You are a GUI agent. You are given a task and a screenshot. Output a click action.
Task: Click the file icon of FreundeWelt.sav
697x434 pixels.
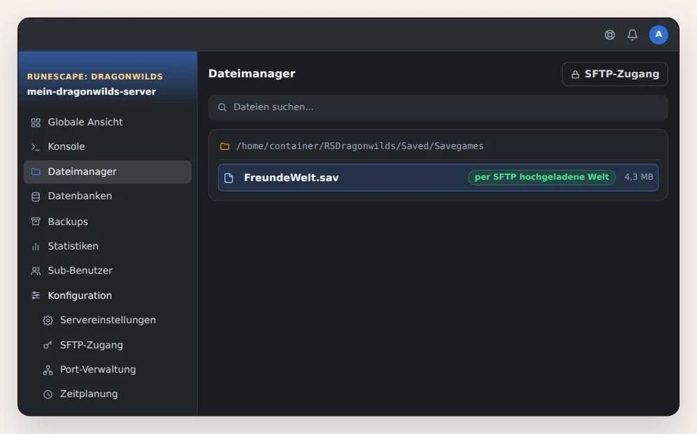(x=229, y=178)
